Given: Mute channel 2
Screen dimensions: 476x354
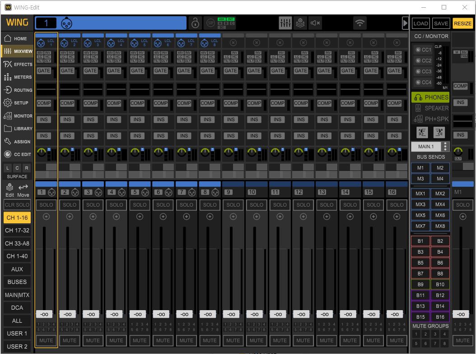Looking at the screenshot, I should [x=70, y=340].
